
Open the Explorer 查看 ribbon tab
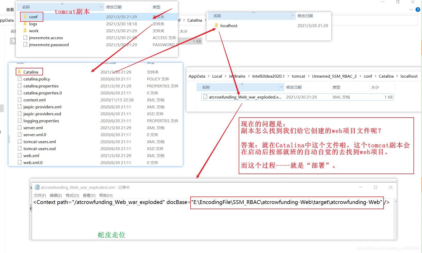tap(10, 10)
